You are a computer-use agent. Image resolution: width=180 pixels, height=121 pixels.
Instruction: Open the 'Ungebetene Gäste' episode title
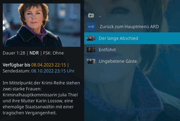118,61
